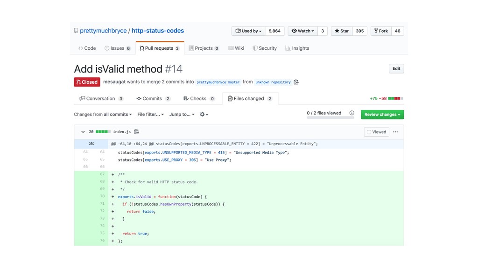This screenshot has height=268, width=478.
Task: Collapse the index.js file diff
Action: 83,132
